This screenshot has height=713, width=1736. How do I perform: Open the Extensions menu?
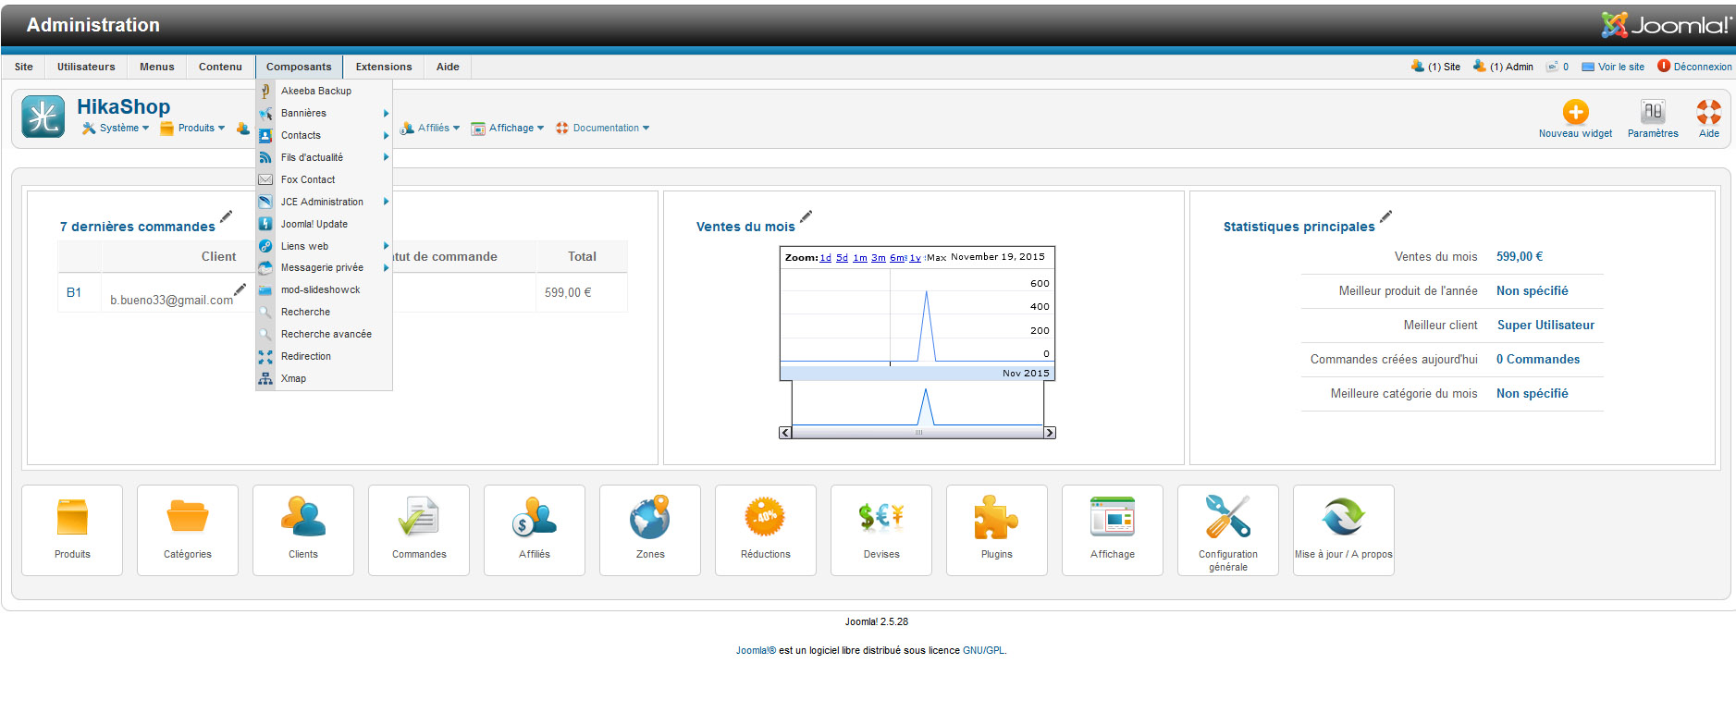coord(384,67)
